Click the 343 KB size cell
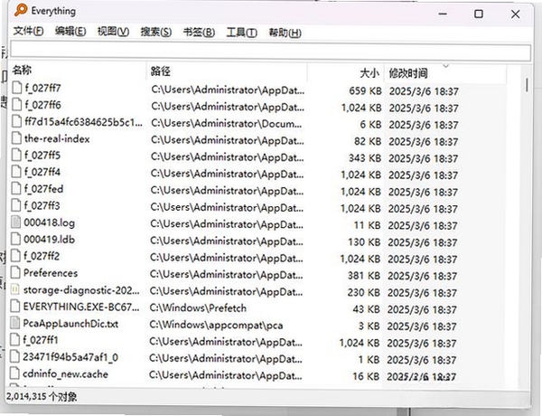Viewport: 542px width, 416px height. [x=365, y=158]
